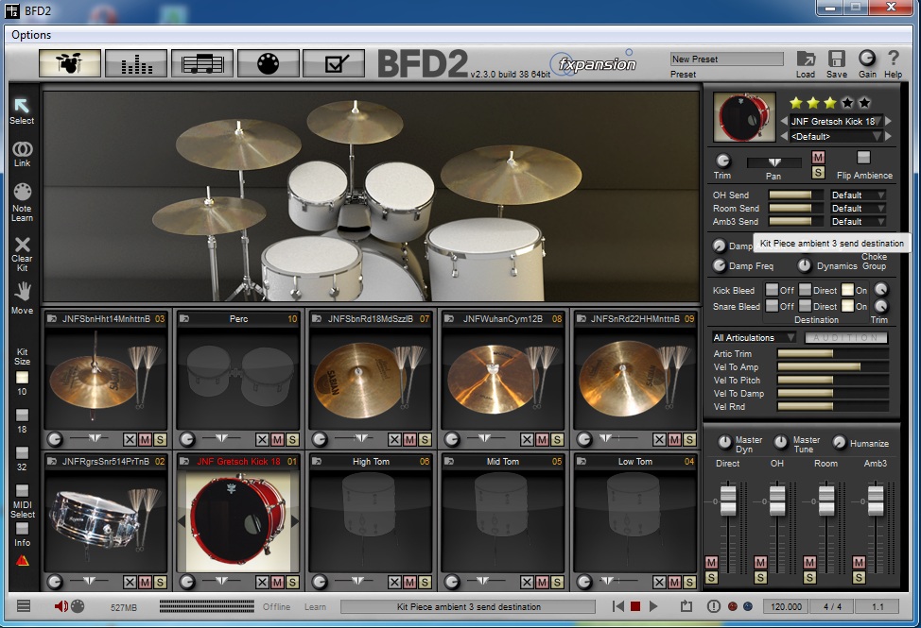The width and height of the screenshot is (921, 628).
Task: Adjust the Artic Trim slider
Action: (832, 353)
